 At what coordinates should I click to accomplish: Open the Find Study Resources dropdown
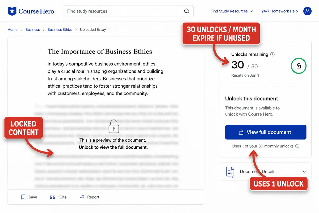click(232, 11)
